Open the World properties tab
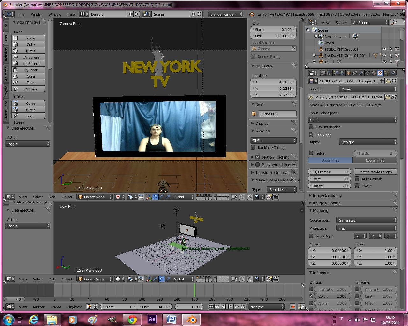This screenshot has width=408, height=326. (342, 73)
